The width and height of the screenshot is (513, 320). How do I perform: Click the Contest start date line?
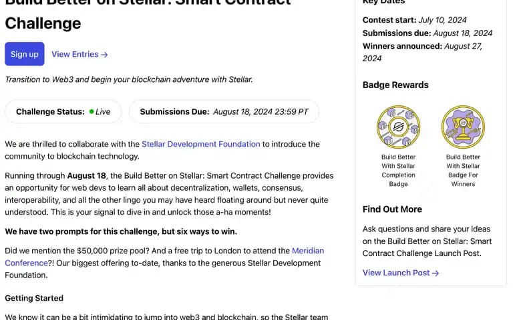(415, 20)
